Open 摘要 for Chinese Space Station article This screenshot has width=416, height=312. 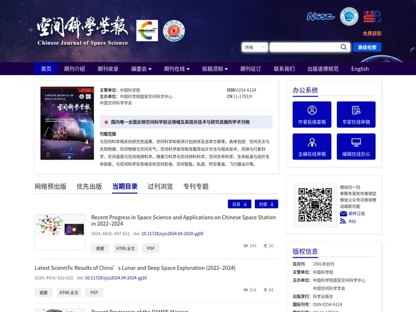(x=100, y=248)
